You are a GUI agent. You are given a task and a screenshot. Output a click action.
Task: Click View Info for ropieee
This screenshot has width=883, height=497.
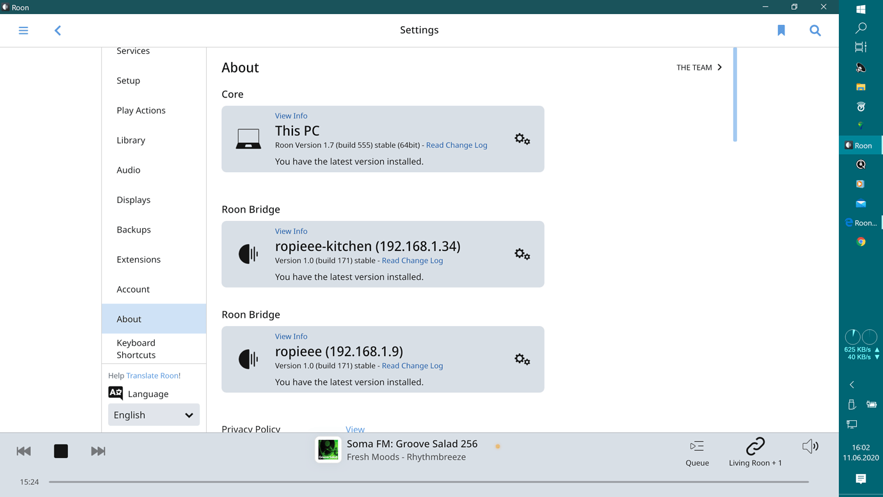tap(291, 336)
